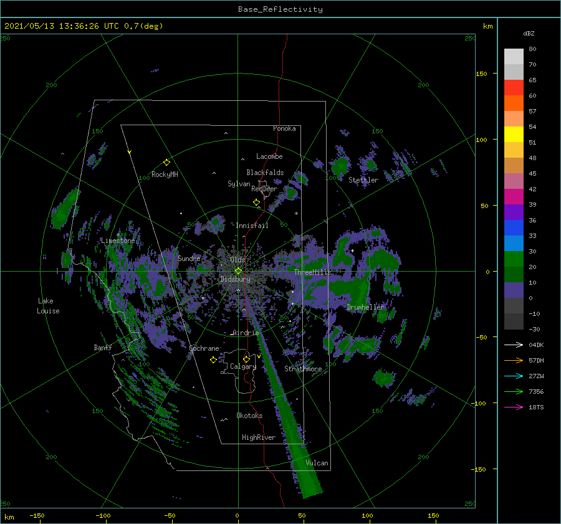561x524 pixels.
Task: Click the yellow diamond marker inside Calgary
Action: point(246,359)
